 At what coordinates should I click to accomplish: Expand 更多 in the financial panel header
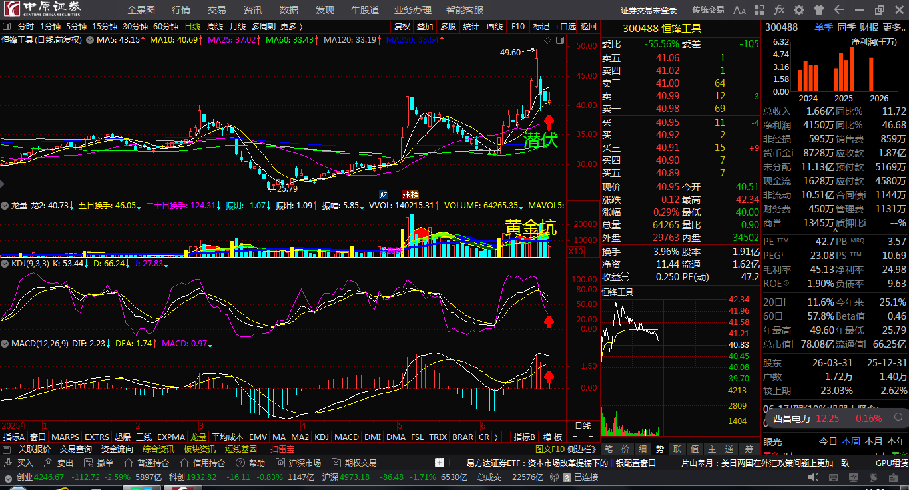click(x=894, y=27)
